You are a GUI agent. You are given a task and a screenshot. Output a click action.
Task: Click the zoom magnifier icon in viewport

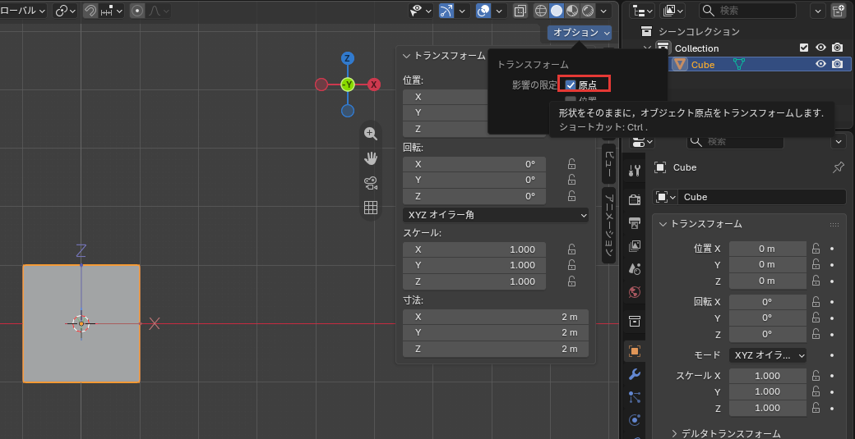point(371,134)
